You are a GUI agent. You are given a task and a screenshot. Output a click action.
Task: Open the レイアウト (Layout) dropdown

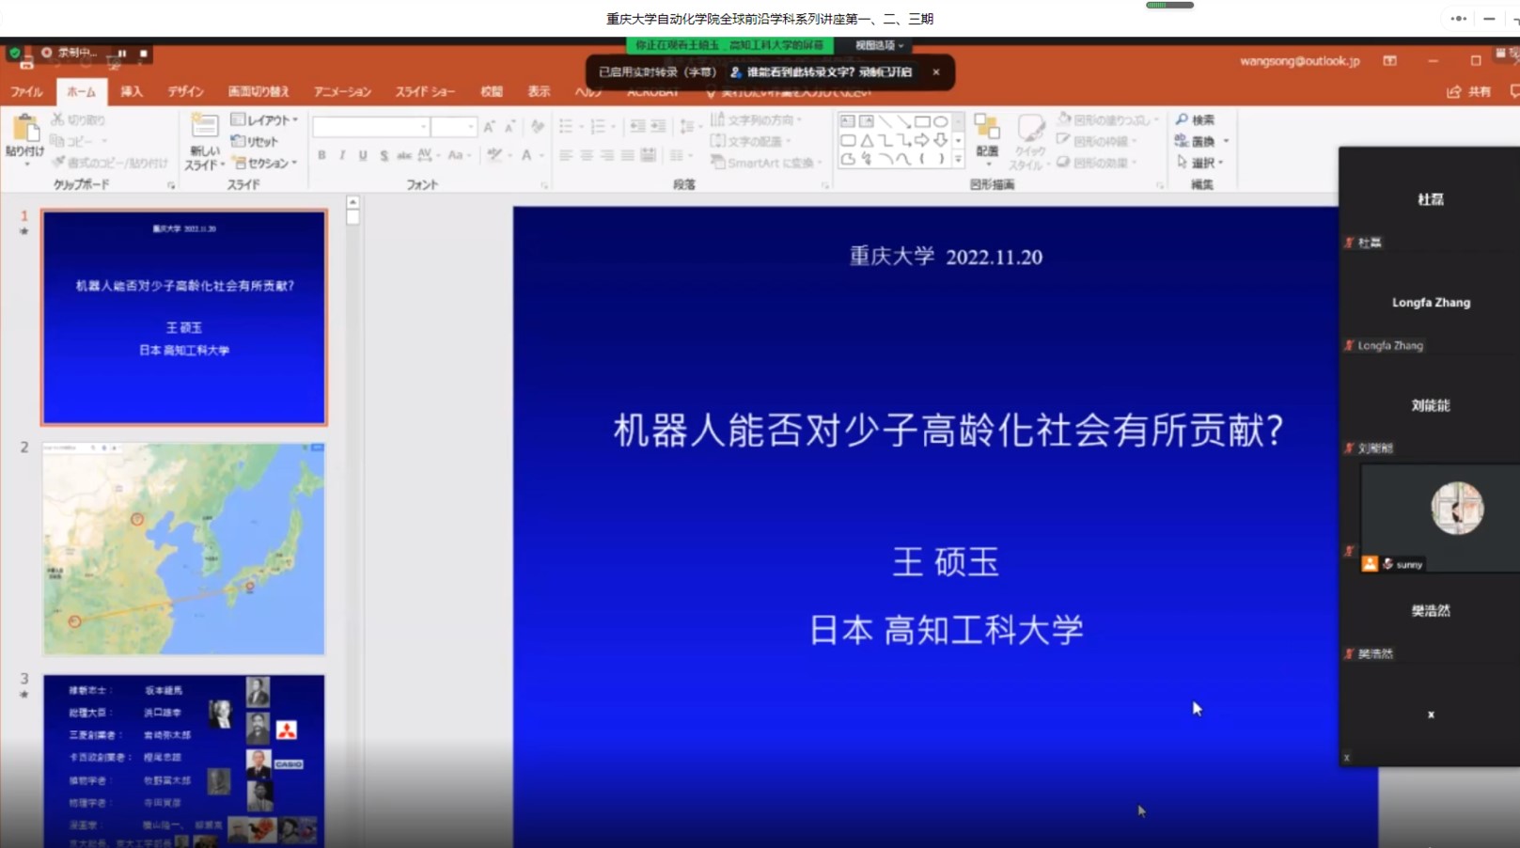[264, 119]
